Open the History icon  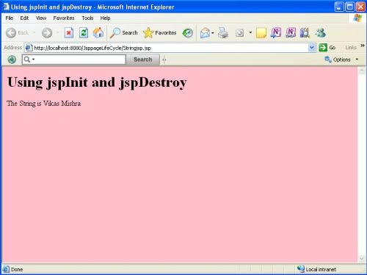pyautogui.click(x=188, y=33)
